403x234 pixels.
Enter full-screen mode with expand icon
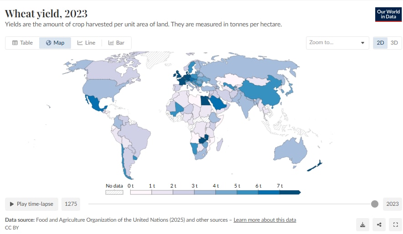tap(395, 224)
